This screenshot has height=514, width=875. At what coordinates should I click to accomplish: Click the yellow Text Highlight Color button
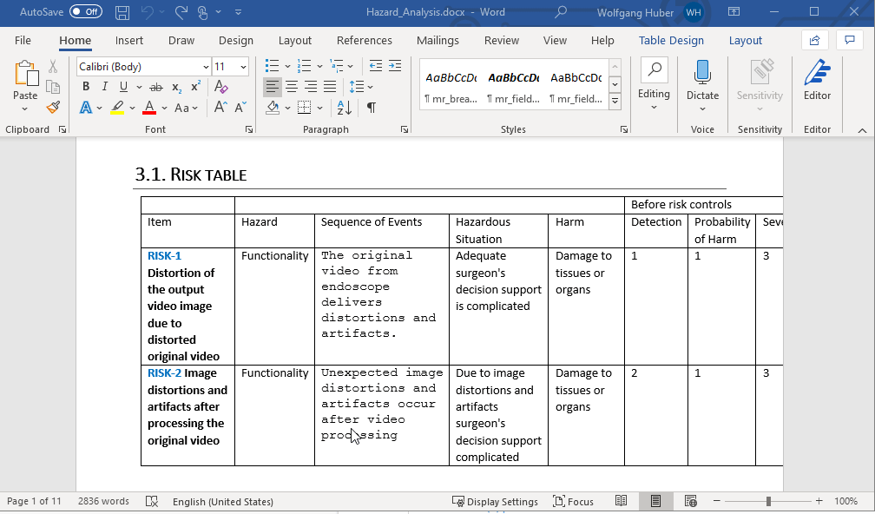click(x=117, y=107)
